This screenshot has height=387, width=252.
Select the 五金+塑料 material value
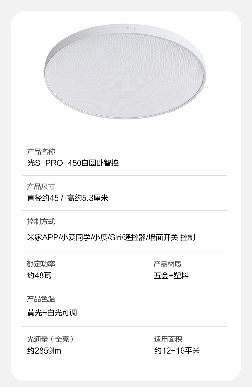point(171,275)
